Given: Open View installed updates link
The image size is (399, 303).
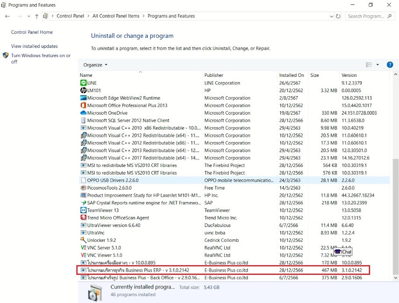Looking at the screenshot, I should 34,46.
